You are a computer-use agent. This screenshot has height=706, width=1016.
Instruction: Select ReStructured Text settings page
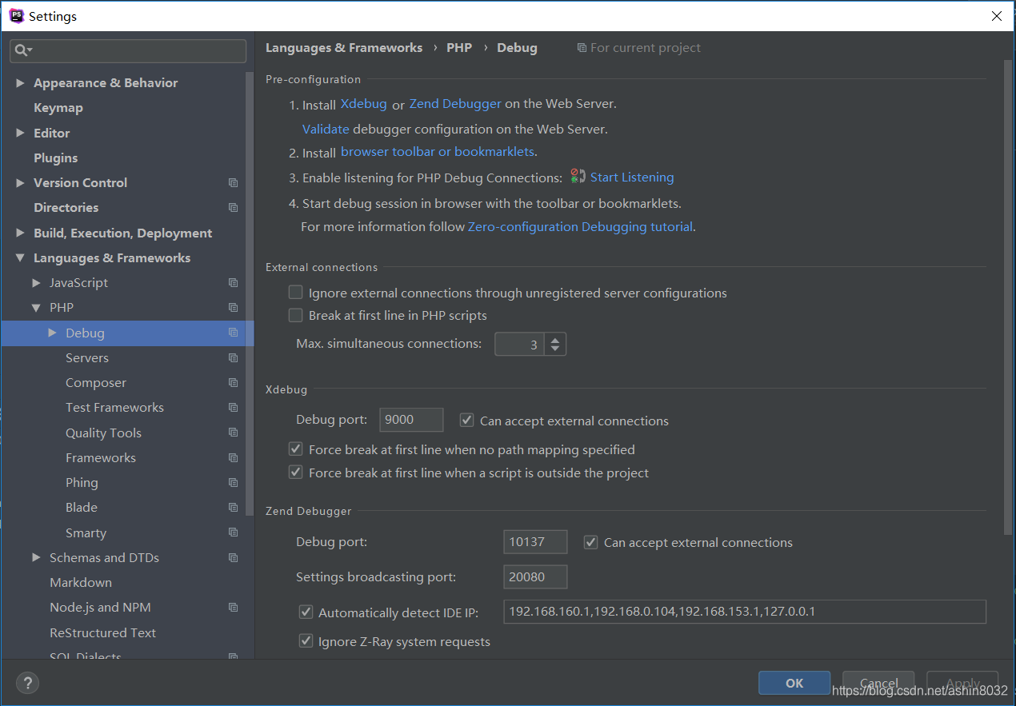point(102,632)
